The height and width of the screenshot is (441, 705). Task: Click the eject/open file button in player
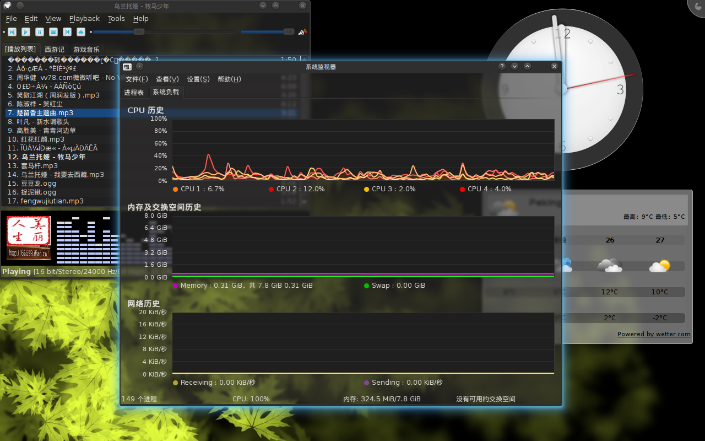tap(81, 32)
